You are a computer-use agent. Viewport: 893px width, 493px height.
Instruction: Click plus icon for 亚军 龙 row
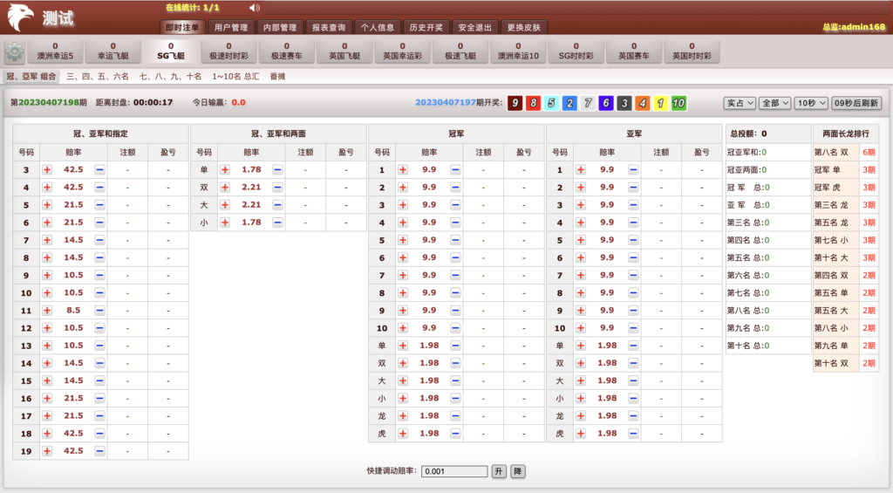pyautogui.click(x=581, y=415)
